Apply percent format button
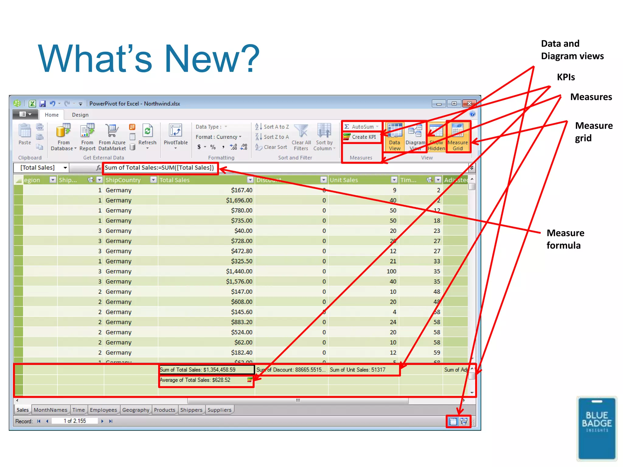The height and width of the screenshot is (467, 623). 213,147
